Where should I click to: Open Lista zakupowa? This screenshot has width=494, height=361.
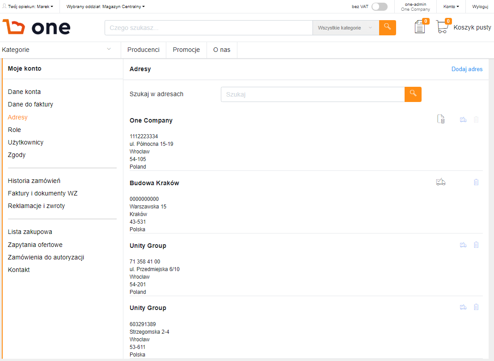pyautogui.click(x=30, y=232)
